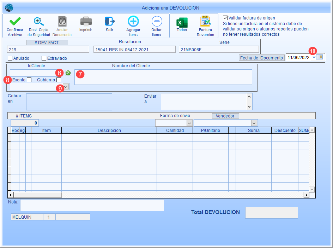Click the IdCliente input field
This screenshot has height=248, width=333.
click(37, 73)
